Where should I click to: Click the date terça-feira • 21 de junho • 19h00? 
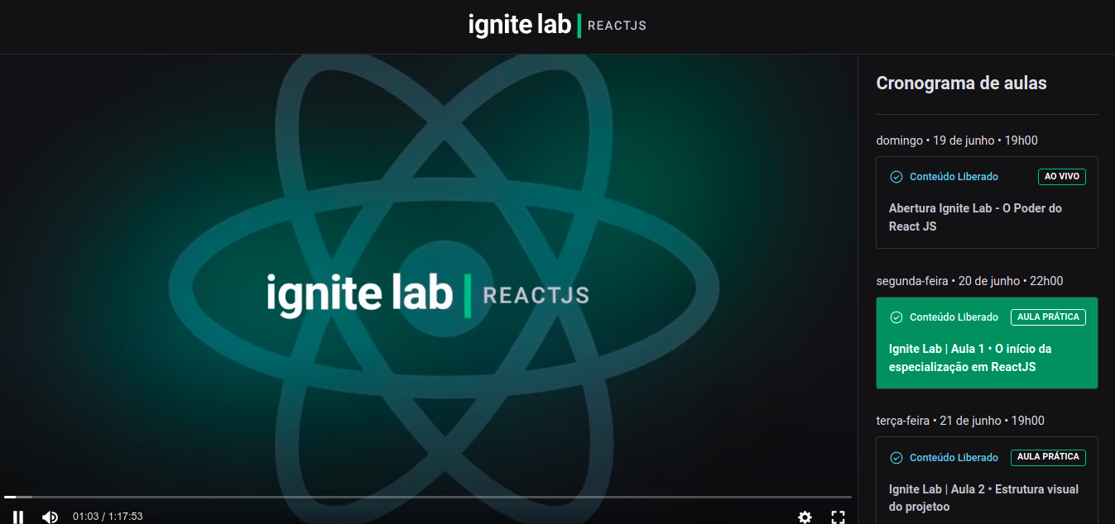[x=960, y=421]
